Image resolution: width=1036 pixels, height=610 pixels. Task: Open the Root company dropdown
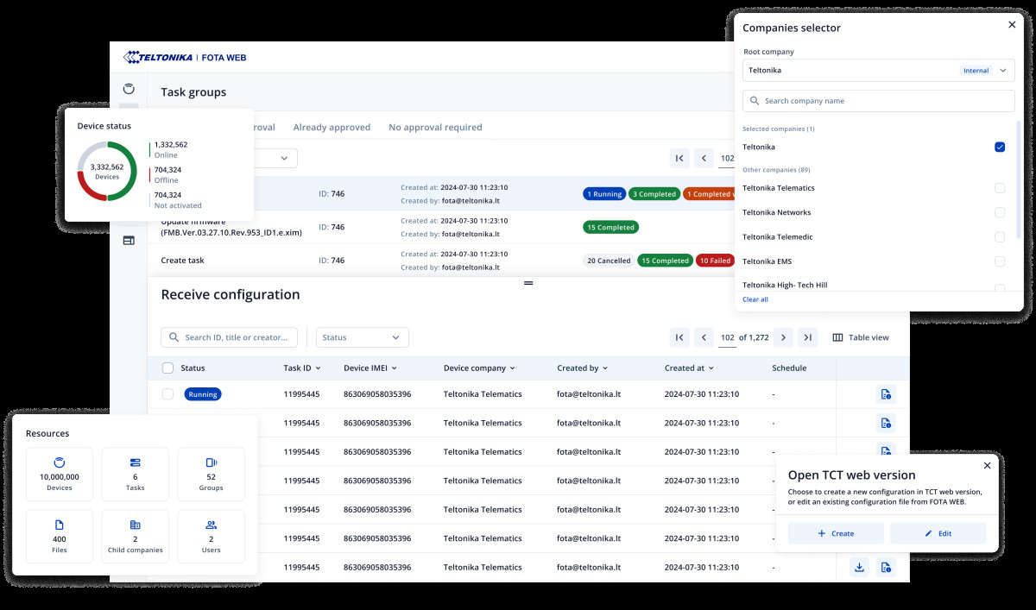click(x=878, y=71)
